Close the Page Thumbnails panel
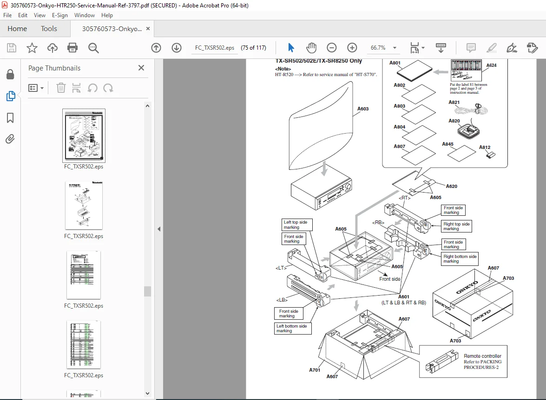Image resolution: width=546 pixels, height=400 pixels. point(141,68)
